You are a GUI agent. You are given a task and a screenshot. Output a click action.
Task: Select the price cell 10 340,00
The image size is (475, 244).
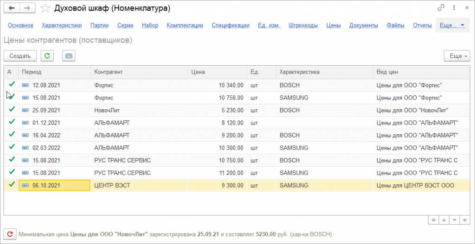(x=217, y=85)
